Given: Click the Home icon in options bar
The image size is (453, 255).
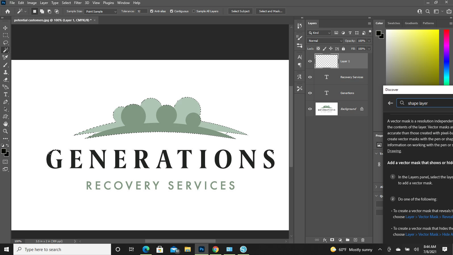Looking at the screenshot, I should [8, 11].
